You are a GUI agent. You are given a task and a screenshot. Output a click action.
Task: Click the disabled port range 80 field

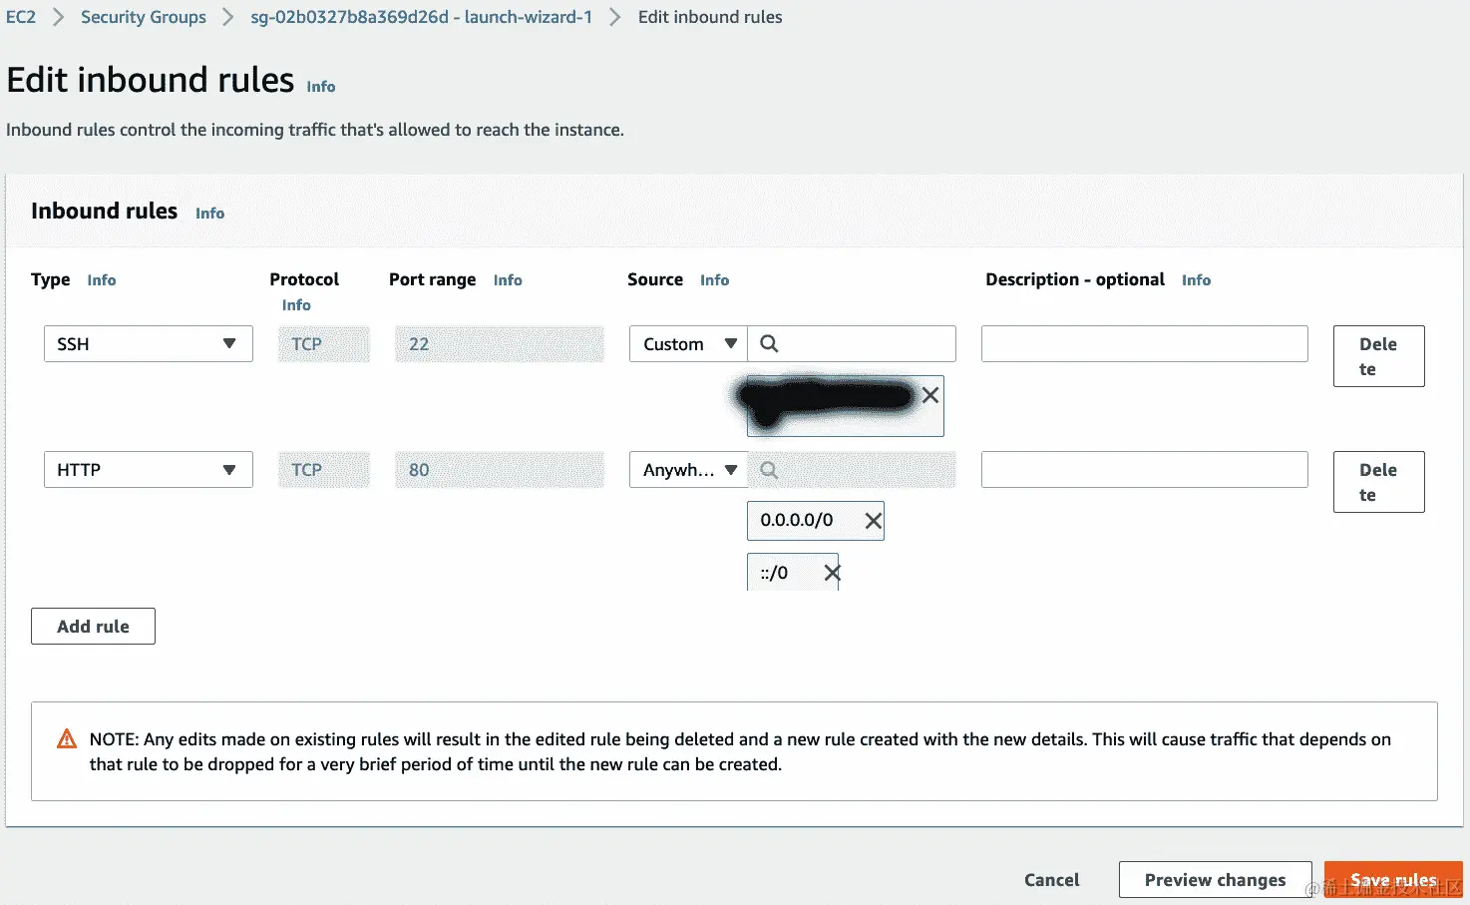click(499, 469)
